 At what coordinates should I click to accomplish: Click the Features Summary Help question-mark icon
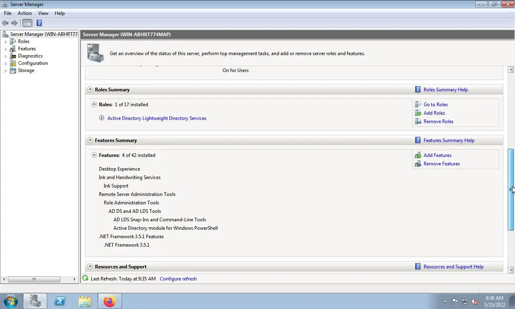click(x=418, y=140)
